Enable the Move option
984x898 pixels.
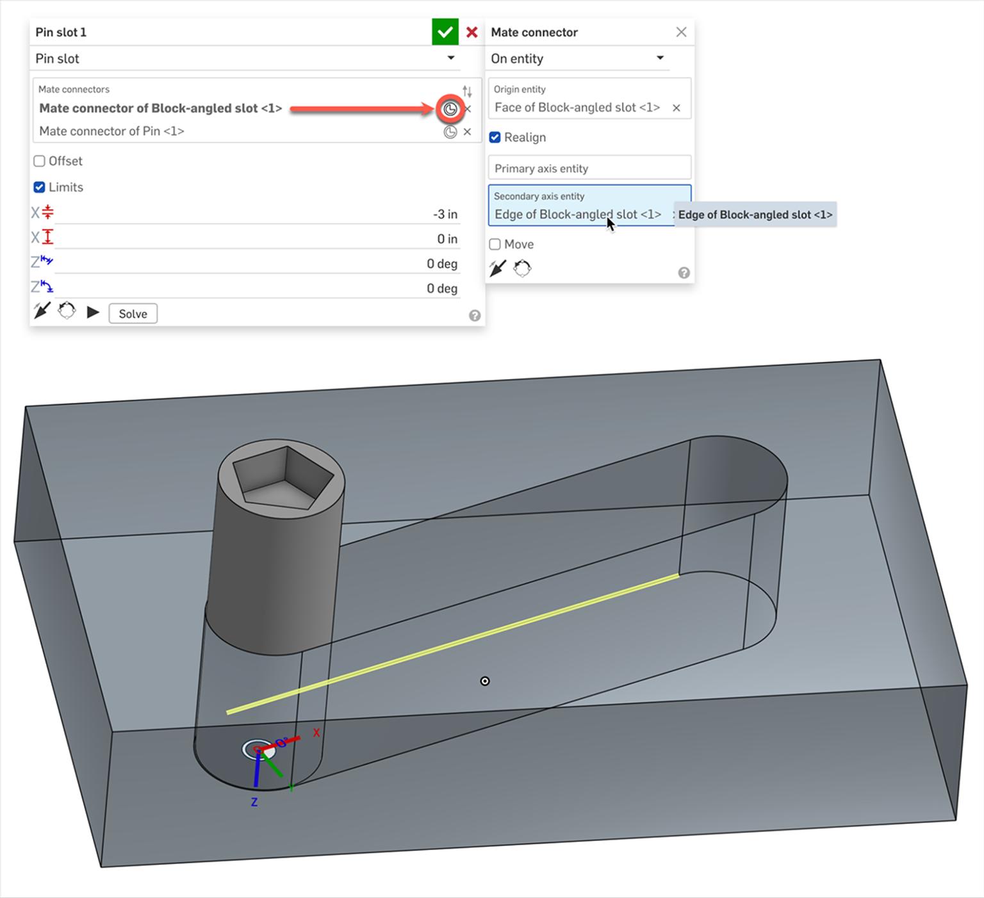tap(495, 244)
